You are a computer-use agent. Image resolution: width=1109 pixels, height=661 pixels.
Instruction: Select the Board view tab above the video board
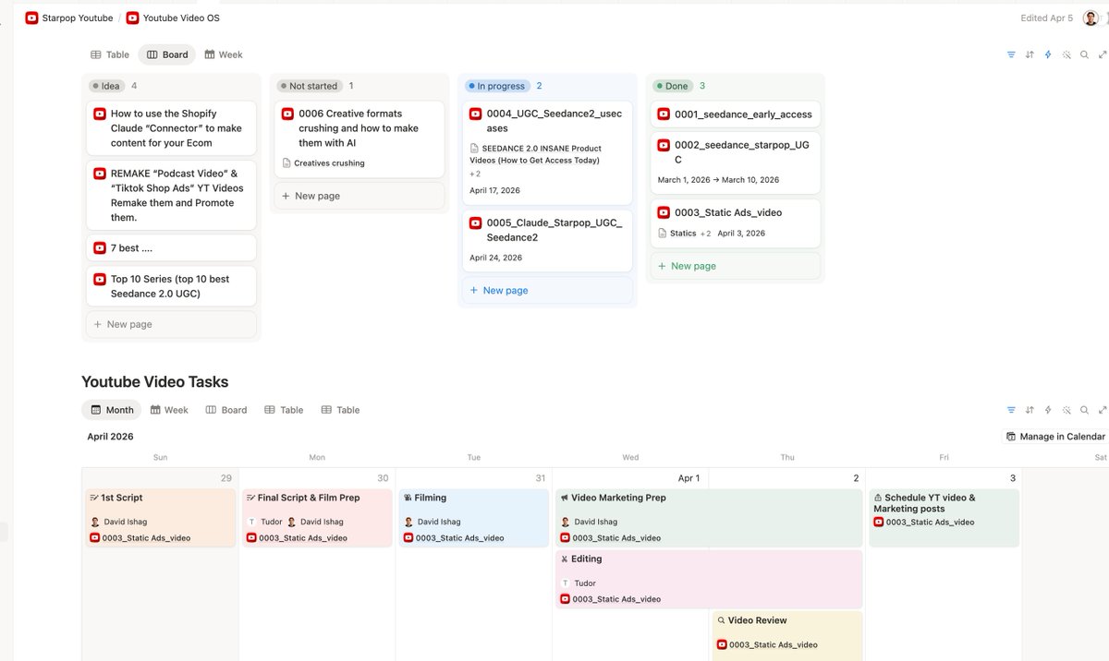click(x=167, y=54)
